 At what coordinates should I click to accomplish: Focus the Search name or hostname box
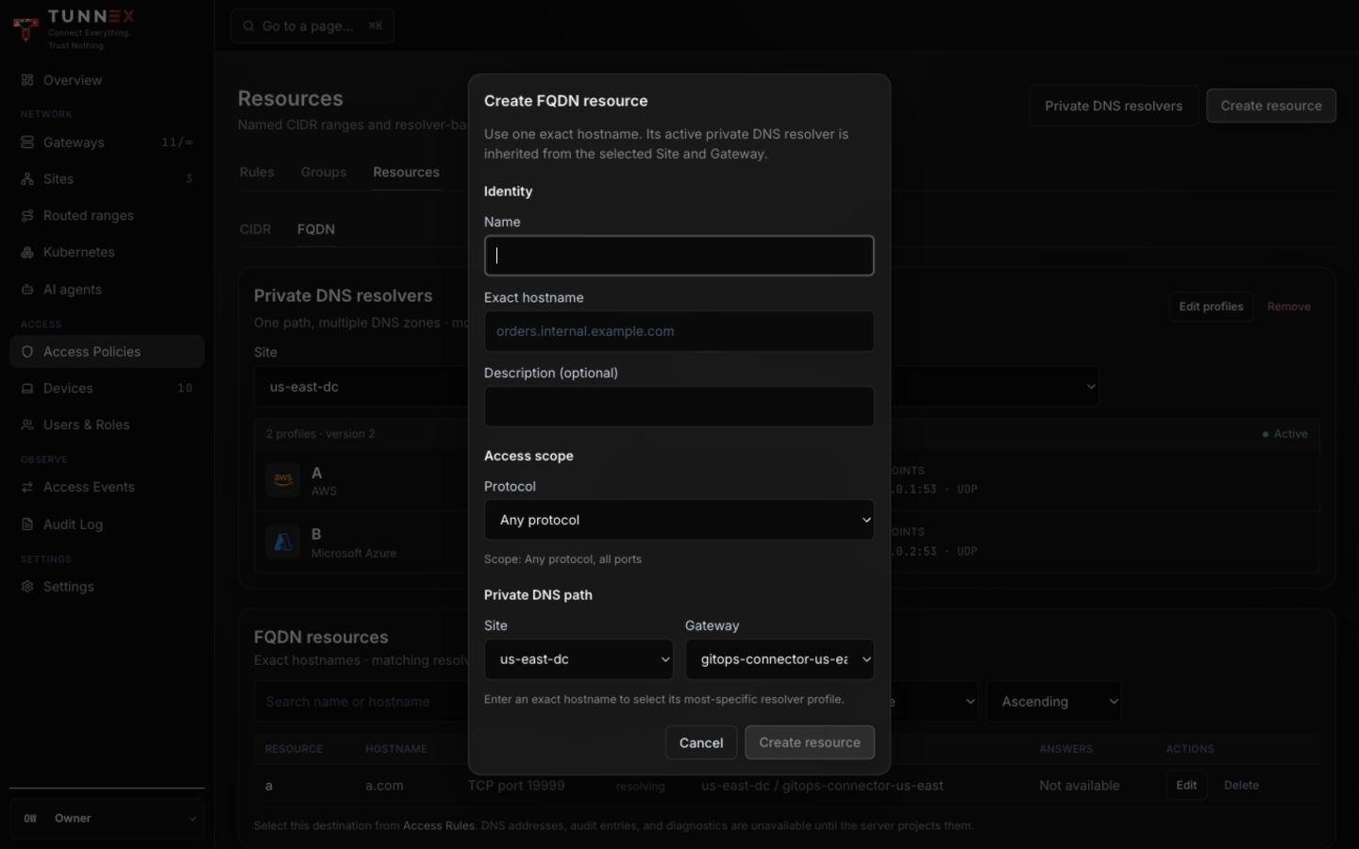click(x=361, y=702)
